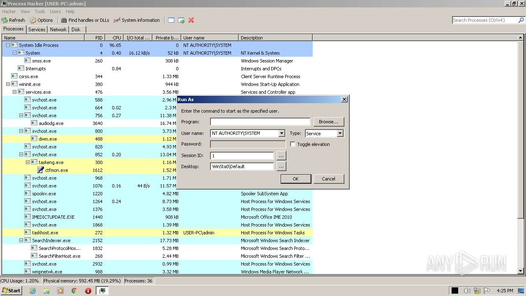Select the Interrupts process row

157,69
